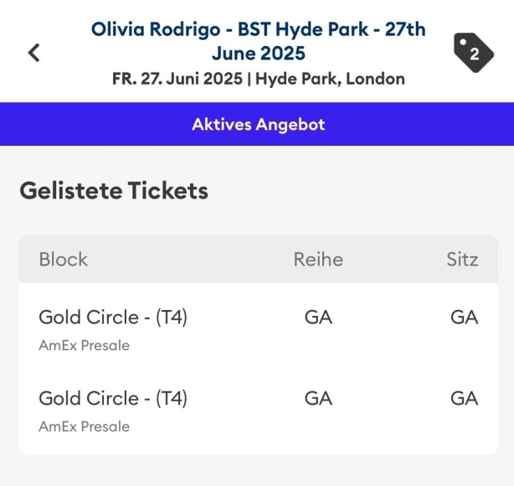Click the Sitz column header
Viewport: 514px width, 486px height.
pos(462,259)
